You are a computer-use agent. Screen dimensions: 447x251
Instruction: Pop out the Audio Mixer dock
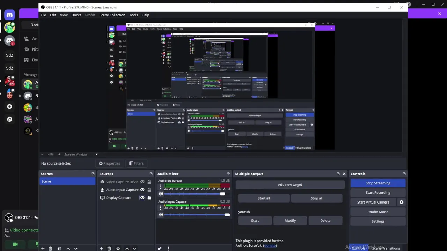click(229, 174)
